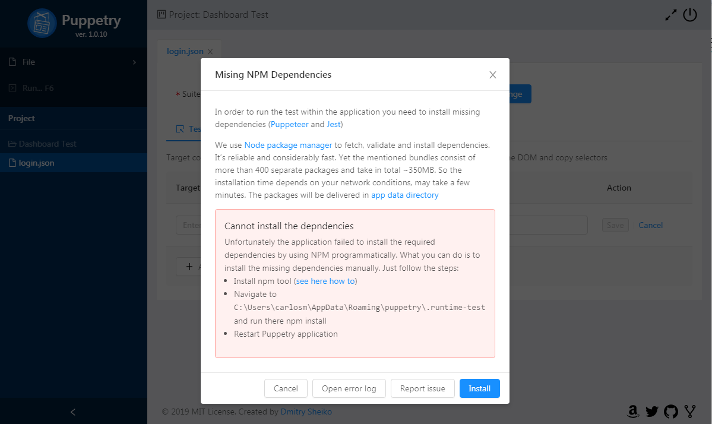Open the Twitter icon in footer
712x424 pixels.
point(651,412)
